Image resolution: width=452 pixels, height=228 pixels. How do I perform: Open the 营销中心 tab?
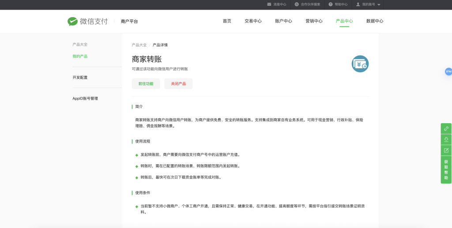pyautogui.click(x=314, y=21)
